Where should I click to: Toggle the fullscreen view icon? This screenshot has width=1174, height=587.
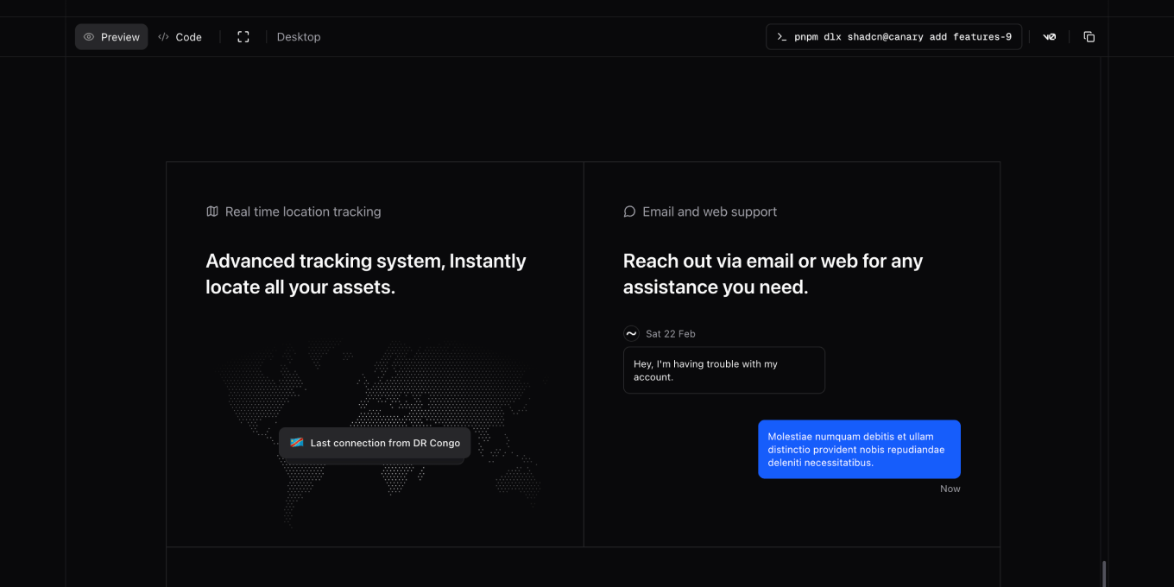[243, 37]
